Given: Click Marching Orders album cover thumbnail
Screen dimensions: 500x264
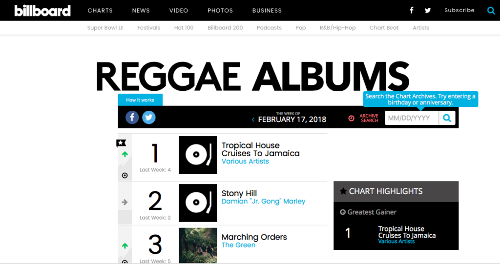Looking at the screenshot, I should 198,245.
